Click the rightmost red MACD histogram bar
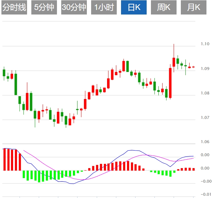The image size is (215, 198). pyautogui.click(x=194, y=169)
